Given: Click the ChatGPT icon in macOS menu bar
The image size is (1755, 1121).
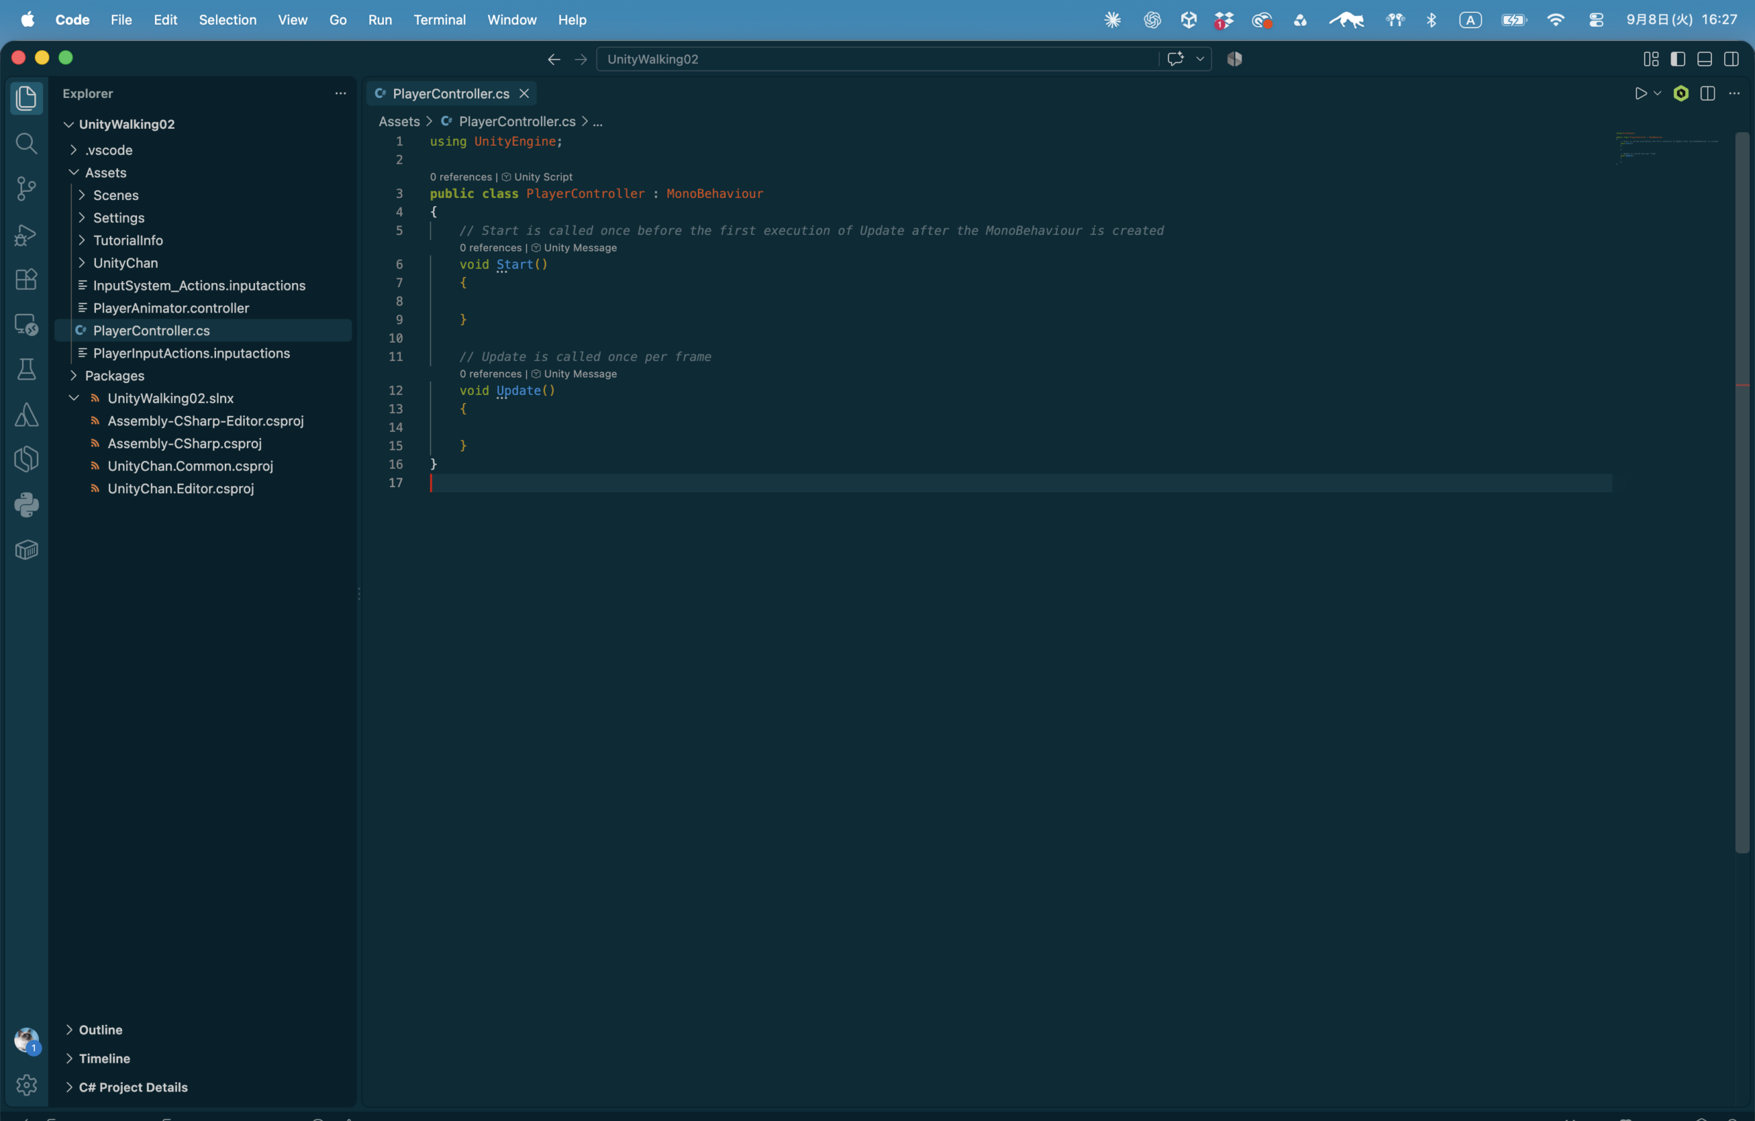Looking at the screenshot, I should [1152, 20].
